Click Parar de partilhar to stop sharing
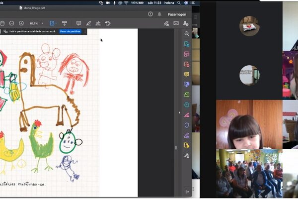 (71, 31)
